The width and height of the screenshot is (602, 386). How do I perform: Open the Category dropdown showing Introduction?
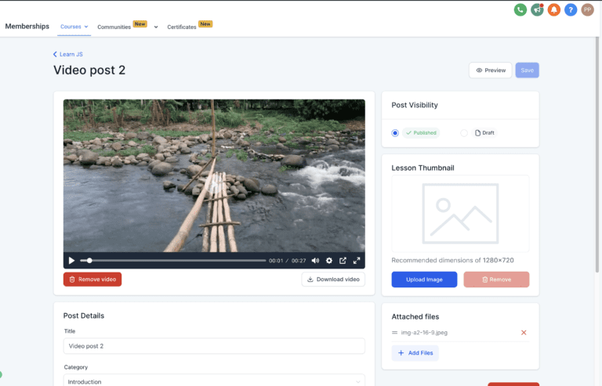click(214, 381)
